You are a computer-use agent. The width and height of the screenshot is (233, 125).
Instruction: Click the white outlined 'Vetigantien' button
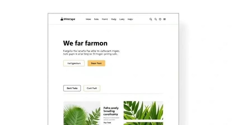(74, 63)
